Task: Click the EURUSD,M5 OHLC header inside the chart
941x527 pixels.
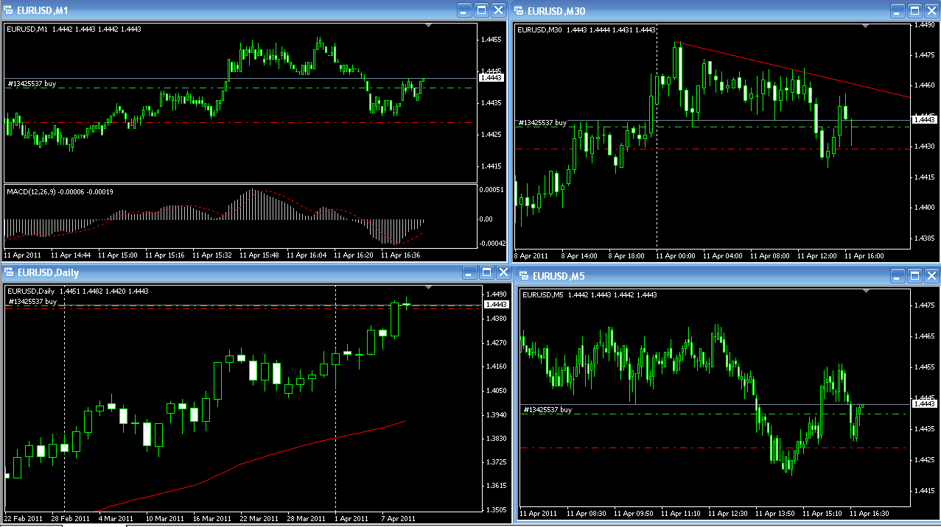Action: tap(590, 294)
